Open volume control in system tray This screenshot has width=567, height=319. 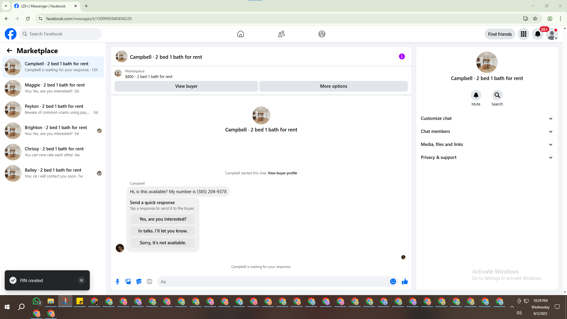click(x=519, y=313)
